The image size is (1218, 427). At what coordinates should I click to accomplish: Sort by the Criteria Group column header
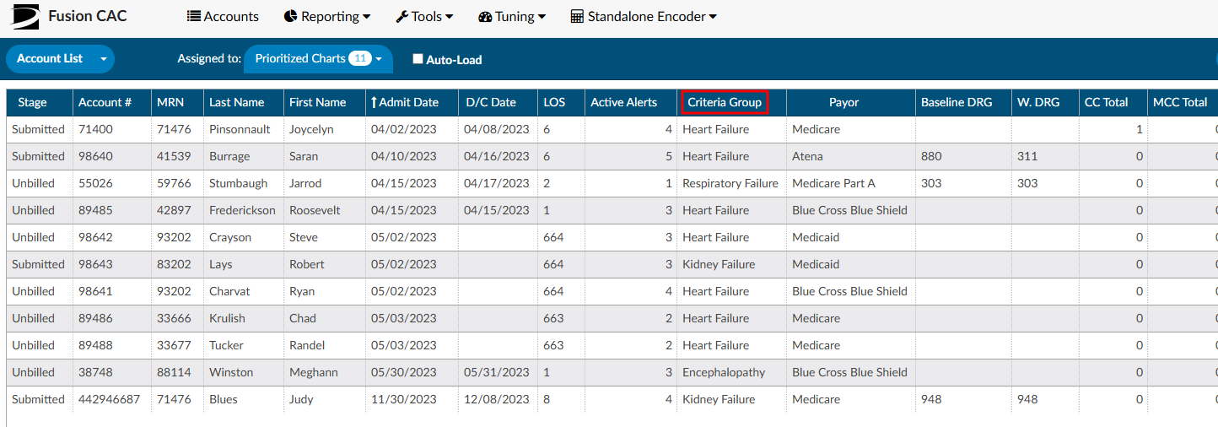[725, 102]
